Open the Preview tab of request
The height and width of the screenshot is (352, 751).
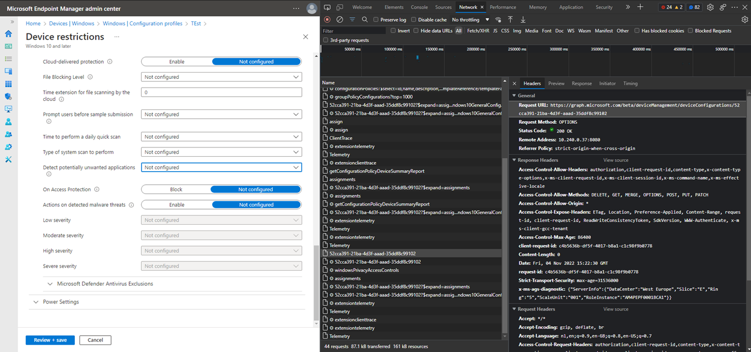[x=556, y=84]
